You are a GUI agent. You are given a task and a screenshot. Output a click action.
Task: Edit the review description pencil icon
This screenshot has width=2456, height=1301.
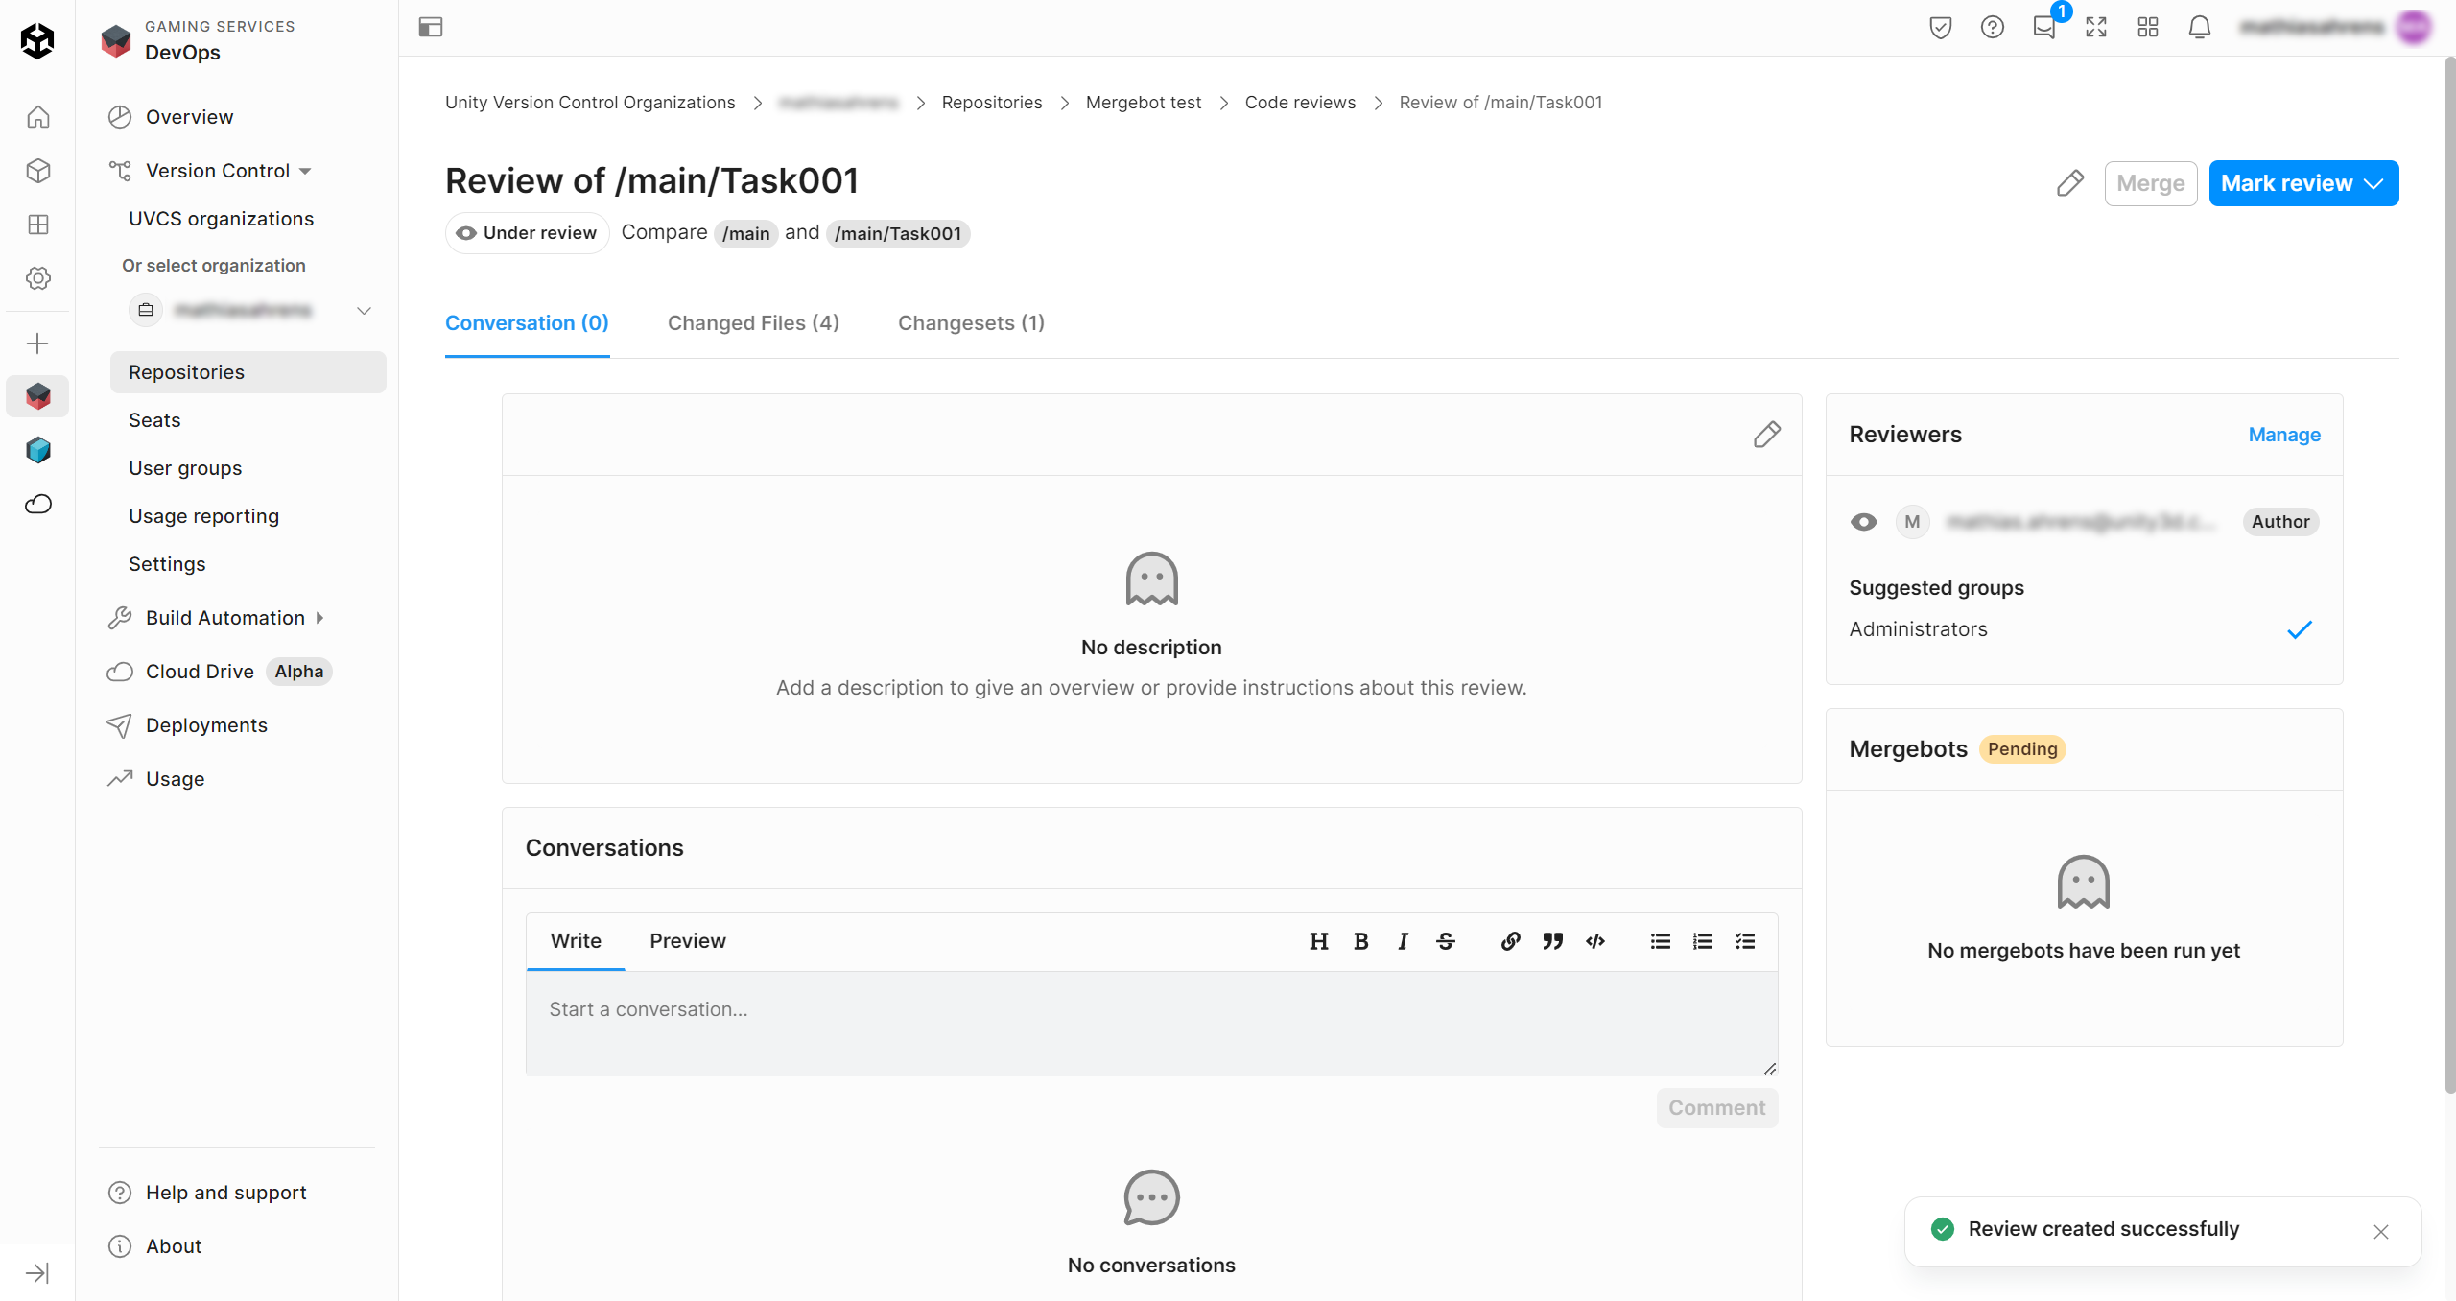(1766, 435)
